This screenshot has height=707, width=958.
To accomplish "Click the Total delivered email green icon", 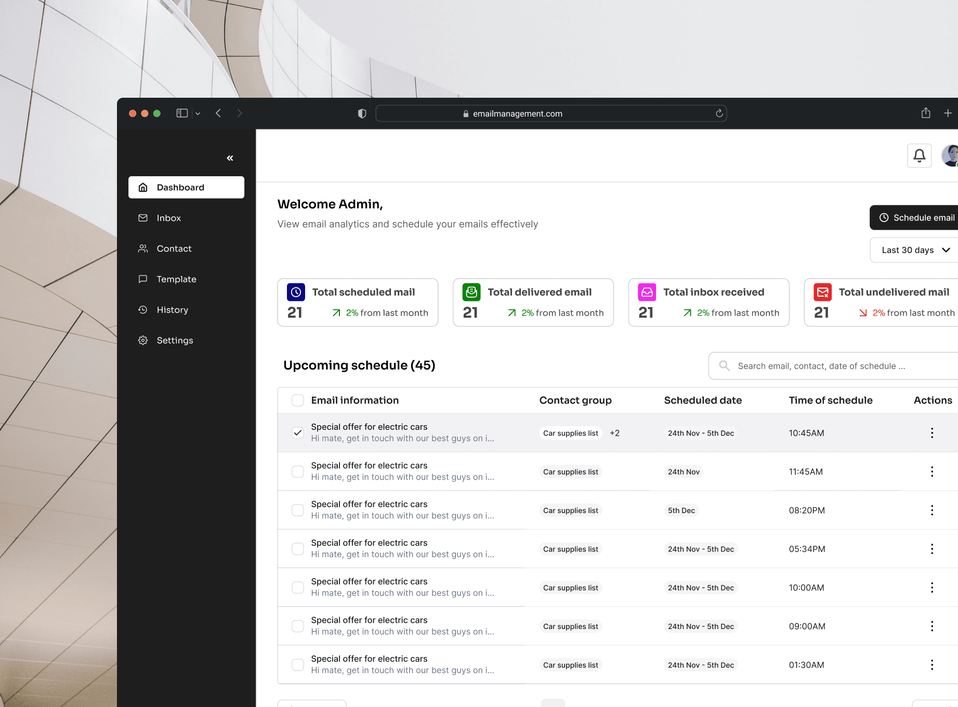I will 471,292.
